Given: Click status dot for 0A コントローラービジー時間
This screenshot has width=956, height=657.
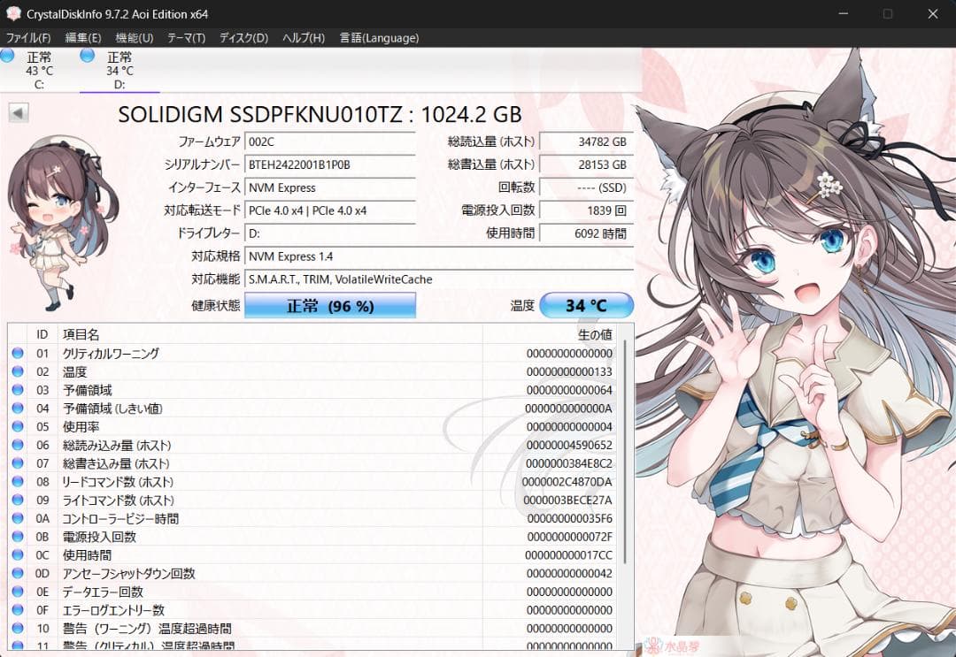Looking at the screenshot, I should click(18, 518).
